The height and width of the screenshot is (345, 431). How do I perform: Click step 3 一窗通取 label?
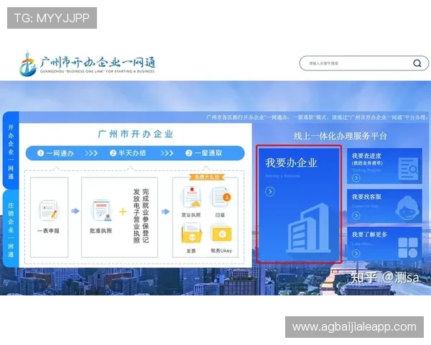pos(204,153)
